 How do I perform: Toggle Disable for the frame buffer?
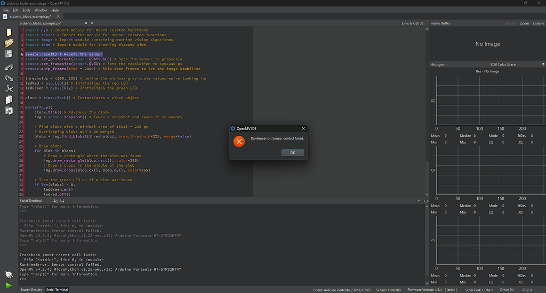click(x=538, y=23)
